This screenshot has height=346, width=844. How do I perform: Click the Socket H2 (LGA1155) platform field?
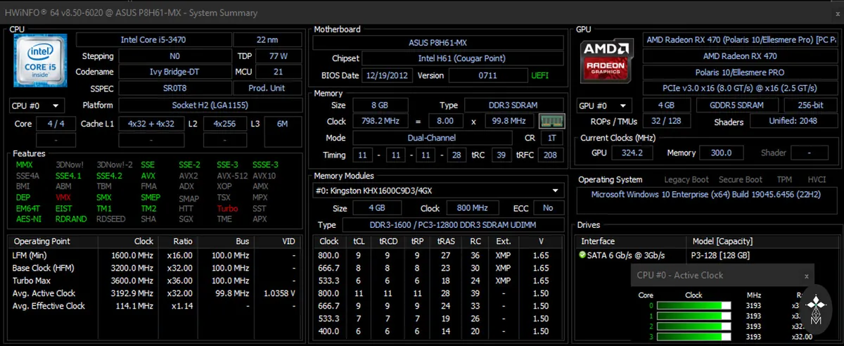[211, 105]
